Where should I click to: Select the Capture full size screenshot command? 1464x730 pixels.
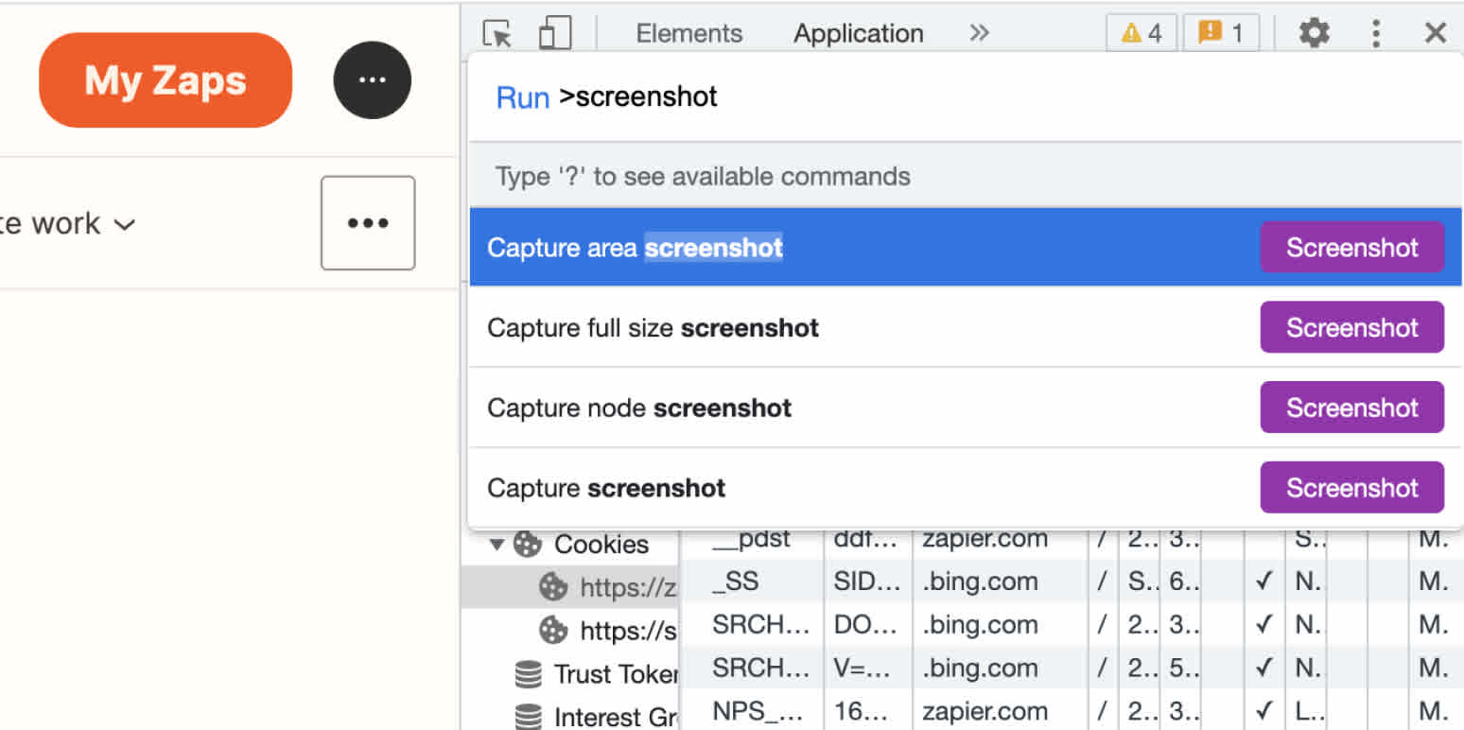click(x=653, y=327)
